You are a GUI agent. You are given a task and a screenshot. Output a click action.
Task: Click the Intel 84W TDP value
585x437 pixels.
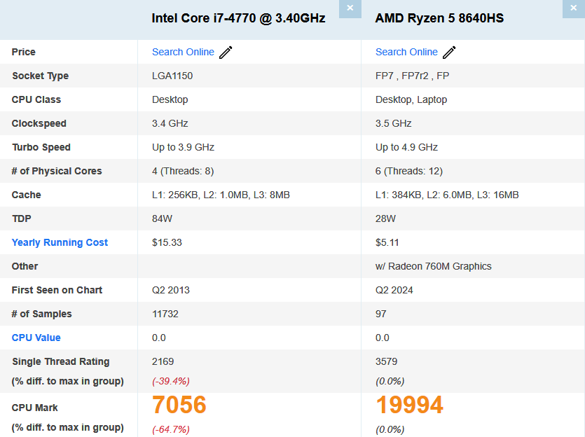coord(163,218)
